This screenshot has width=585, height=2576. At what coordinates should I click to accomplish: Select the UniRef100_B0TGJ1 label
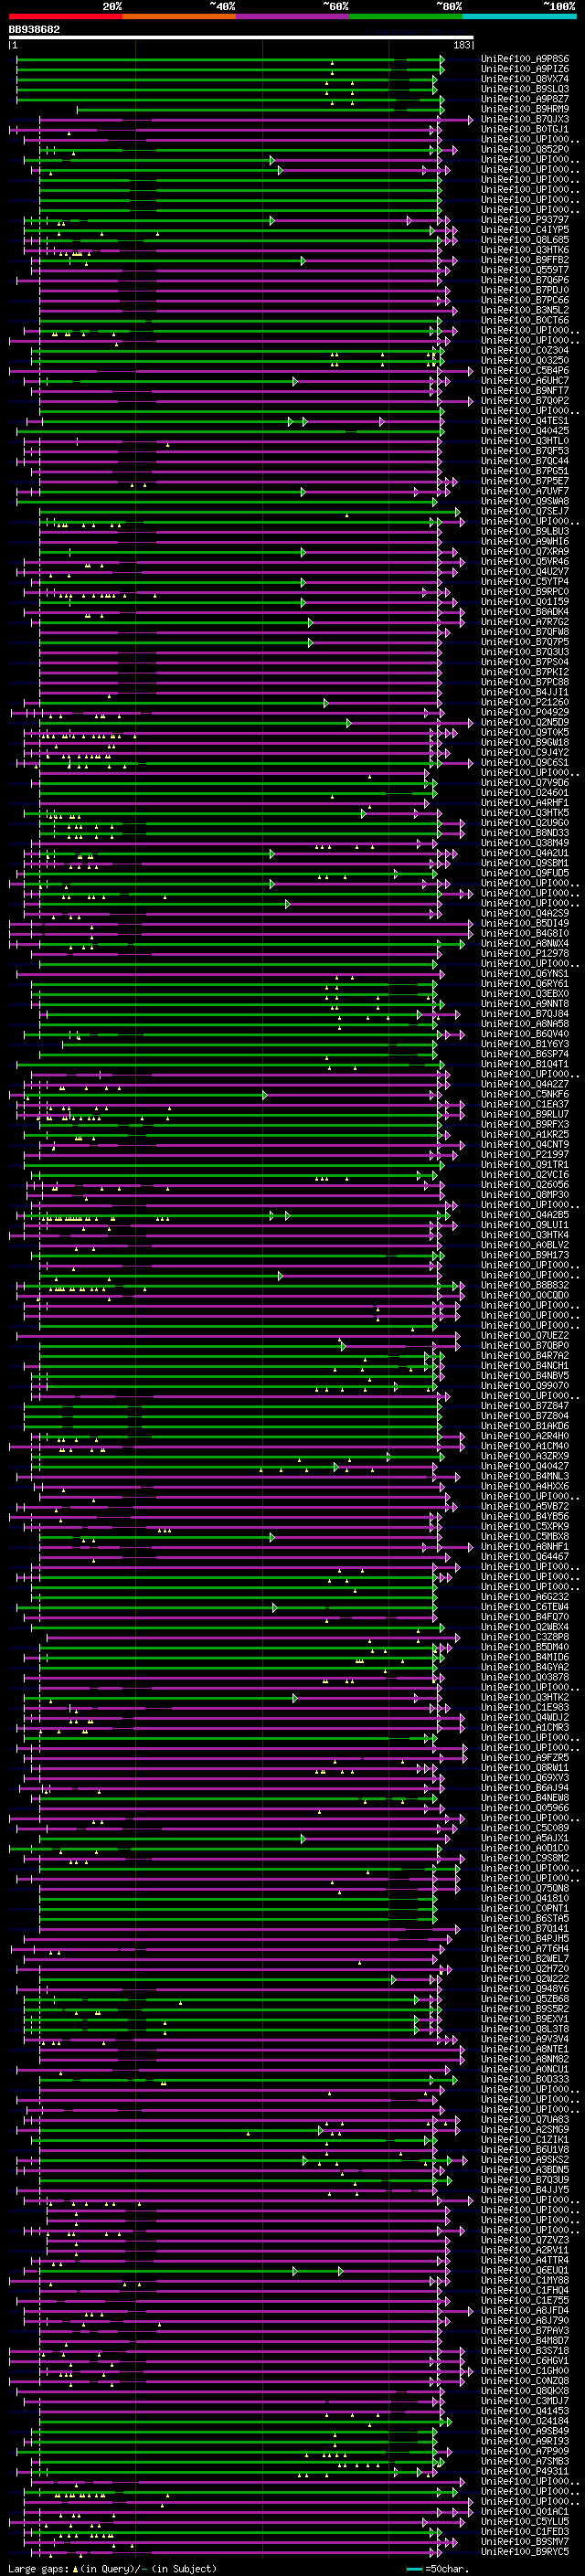pyautogui.click(x=525, y=129)
